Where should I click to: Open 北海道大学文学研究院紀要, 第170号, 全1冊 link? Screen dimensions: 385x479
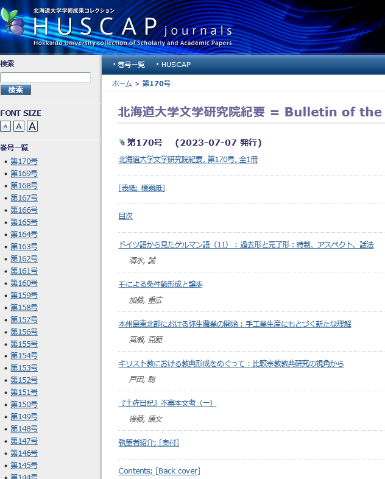188,160
